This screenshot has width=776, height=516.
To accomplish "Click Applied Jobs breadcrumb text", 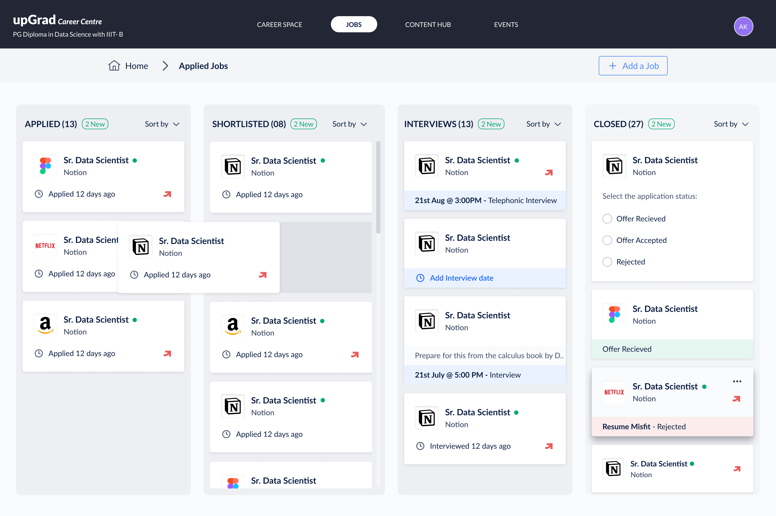I will (203, 66).
